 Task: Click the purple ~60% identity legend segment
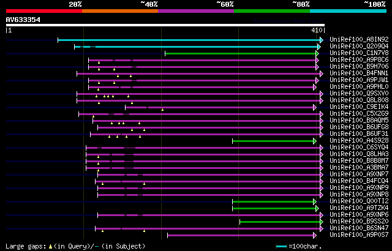[196, 11]
